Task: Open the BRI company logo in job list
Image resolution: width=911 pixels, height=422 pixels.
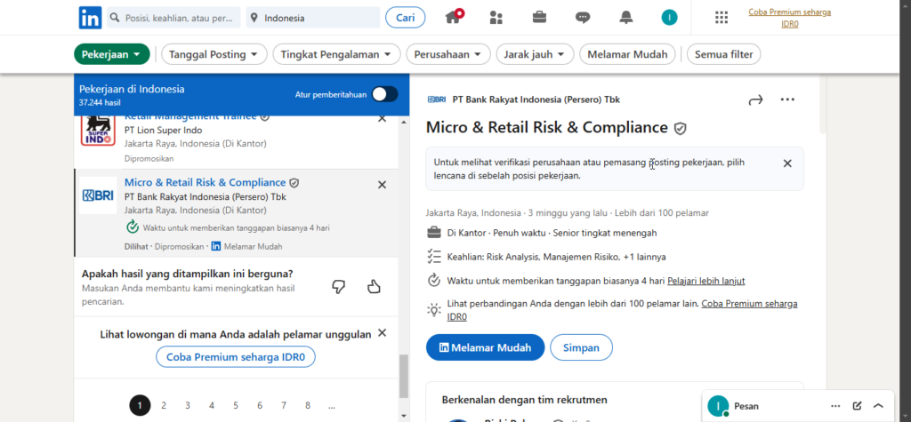Action: point(98,195)
